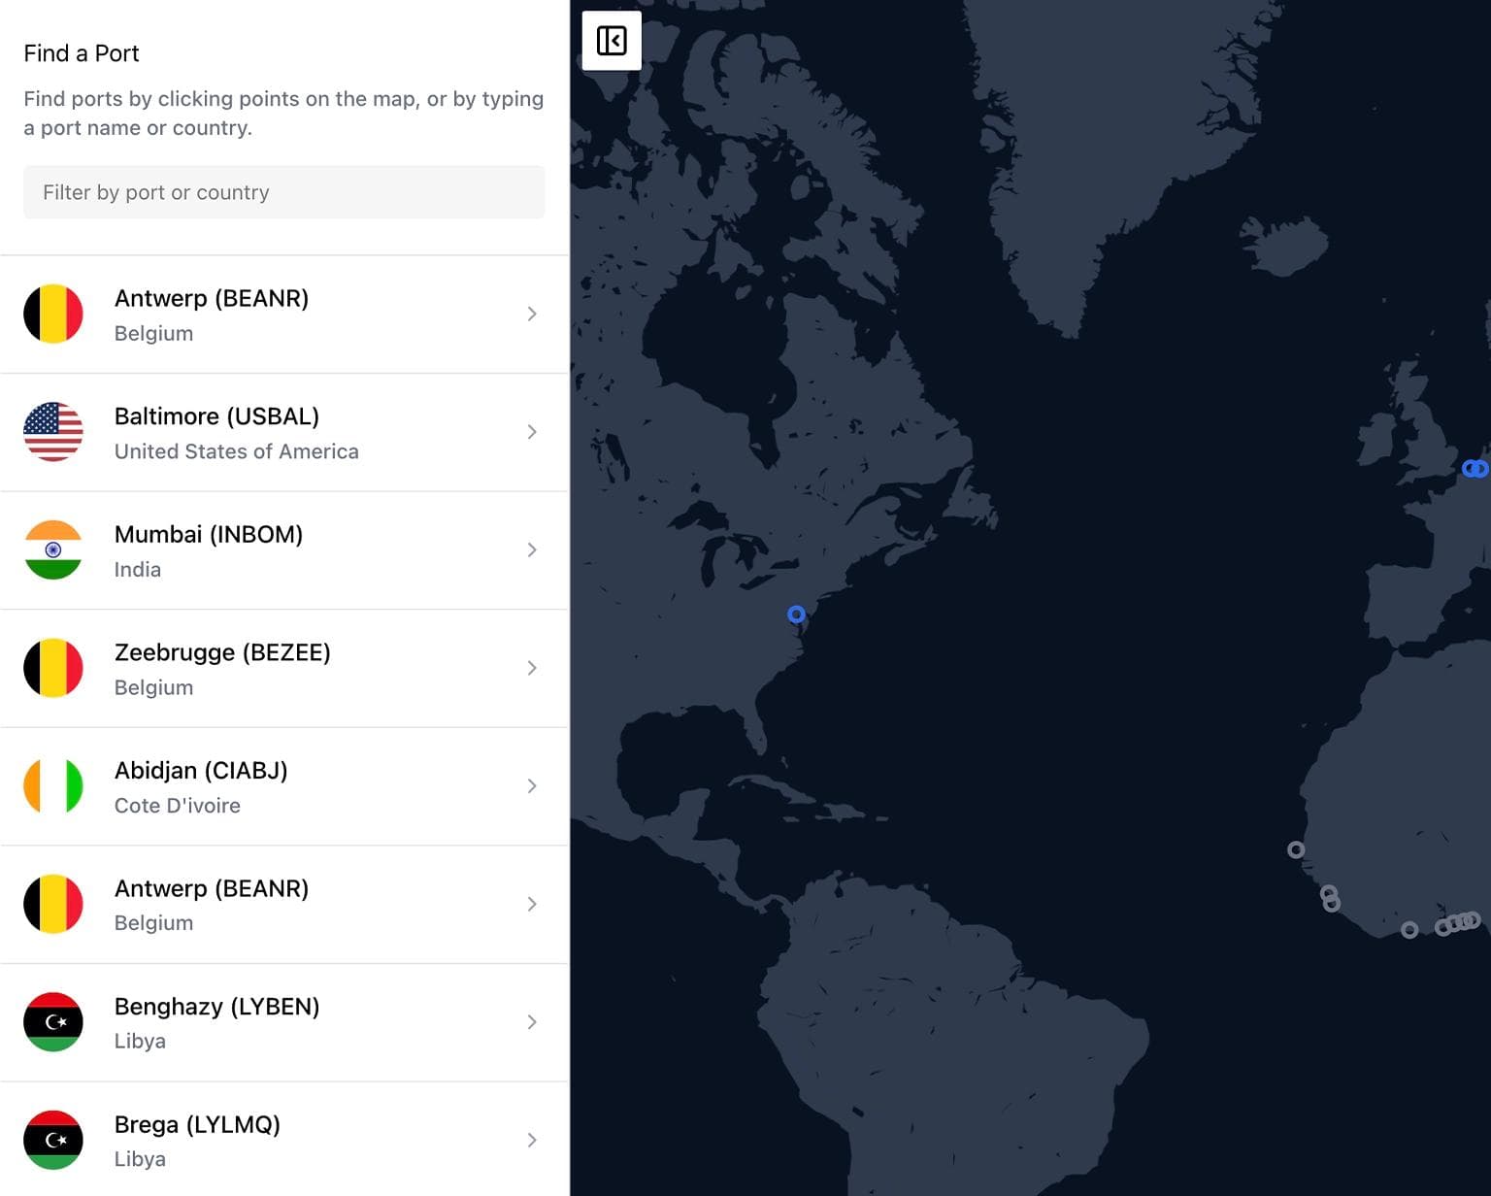Image resolution: width=1491 pixels, height=1196 pixels.
Task: Collapse the sidebar panel icon
Action: tap(612, 41)
